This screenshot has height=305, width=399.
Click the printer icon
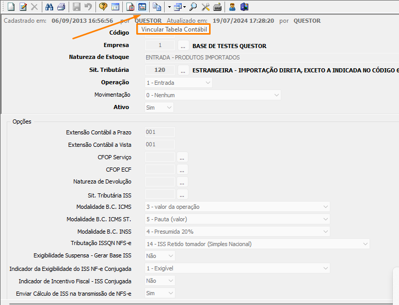[61, 7]
